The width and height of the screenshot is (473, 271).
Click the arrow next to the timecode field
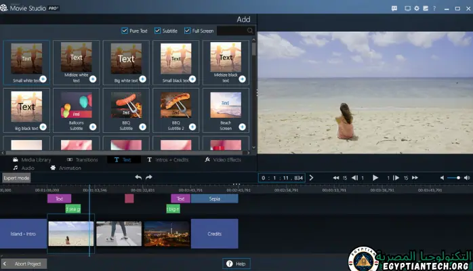311,178
